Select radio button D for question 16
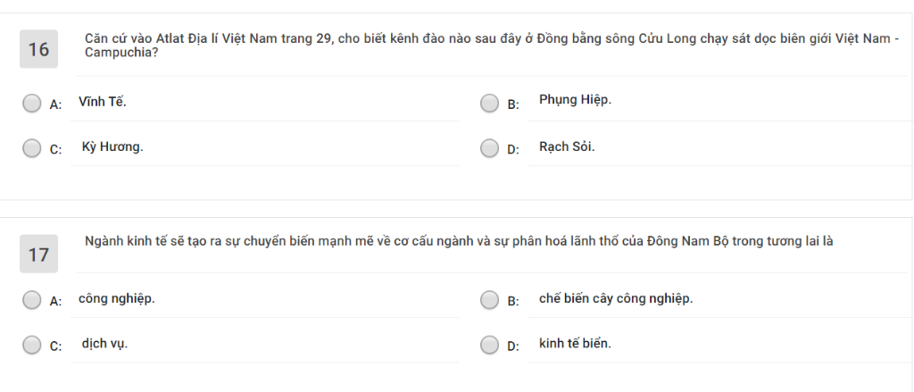Image resolution: width=914 pixels, height=392 pixels. coord(490,148)
